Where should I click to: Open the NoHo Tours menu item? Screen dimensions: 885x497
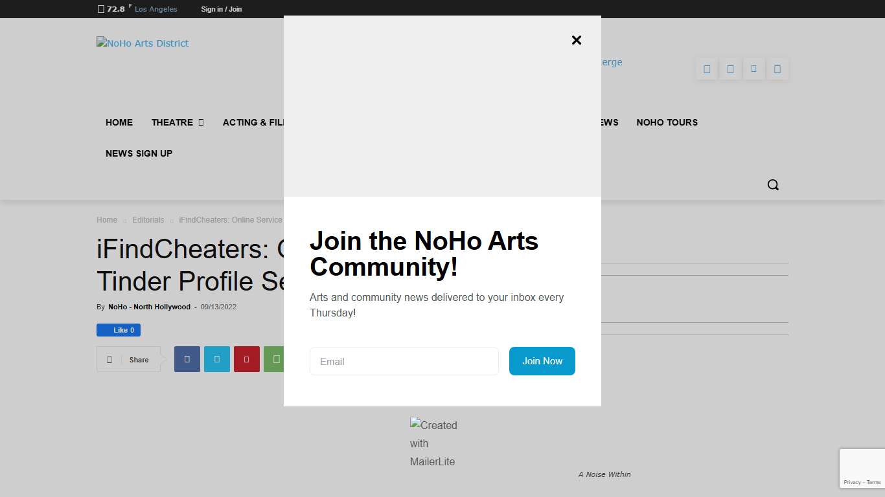click(x=667, y=122)
